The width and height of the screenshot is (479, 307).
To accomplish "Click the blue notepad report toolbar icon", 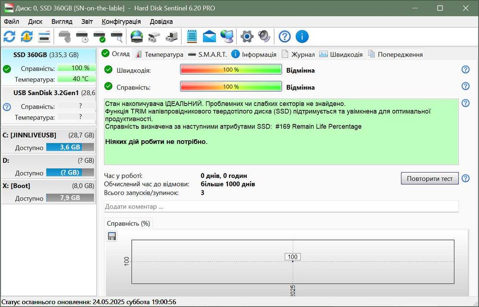I will click(x=192, y=37).
